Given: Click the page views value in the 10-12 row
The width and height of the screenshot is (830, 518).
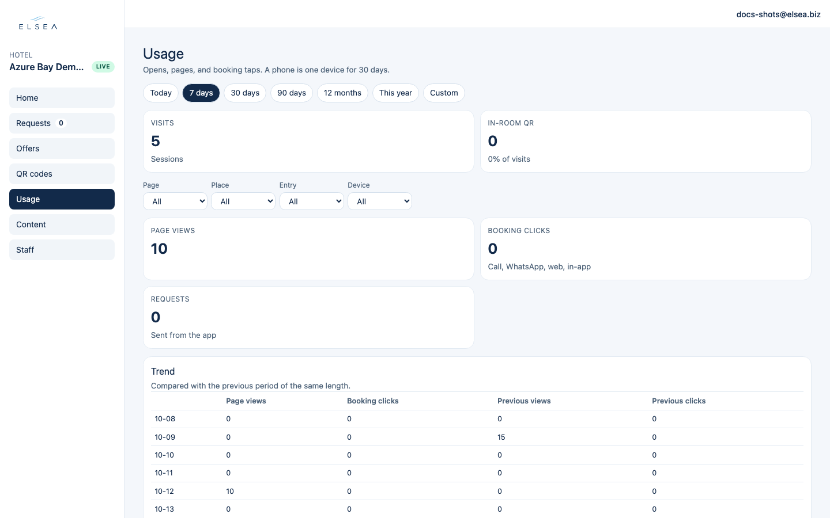Looking at the screenshot, I should [x=230, y=492].
